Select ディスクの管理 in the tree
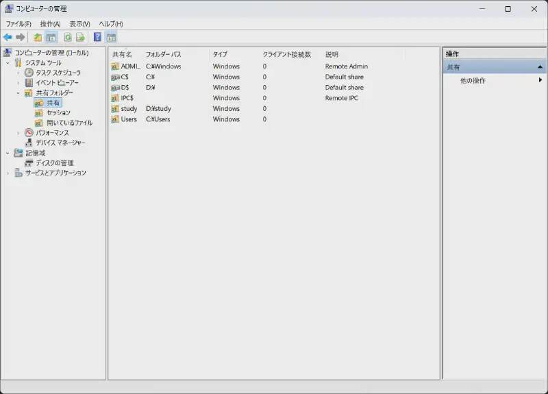 (x=54, y=163)
